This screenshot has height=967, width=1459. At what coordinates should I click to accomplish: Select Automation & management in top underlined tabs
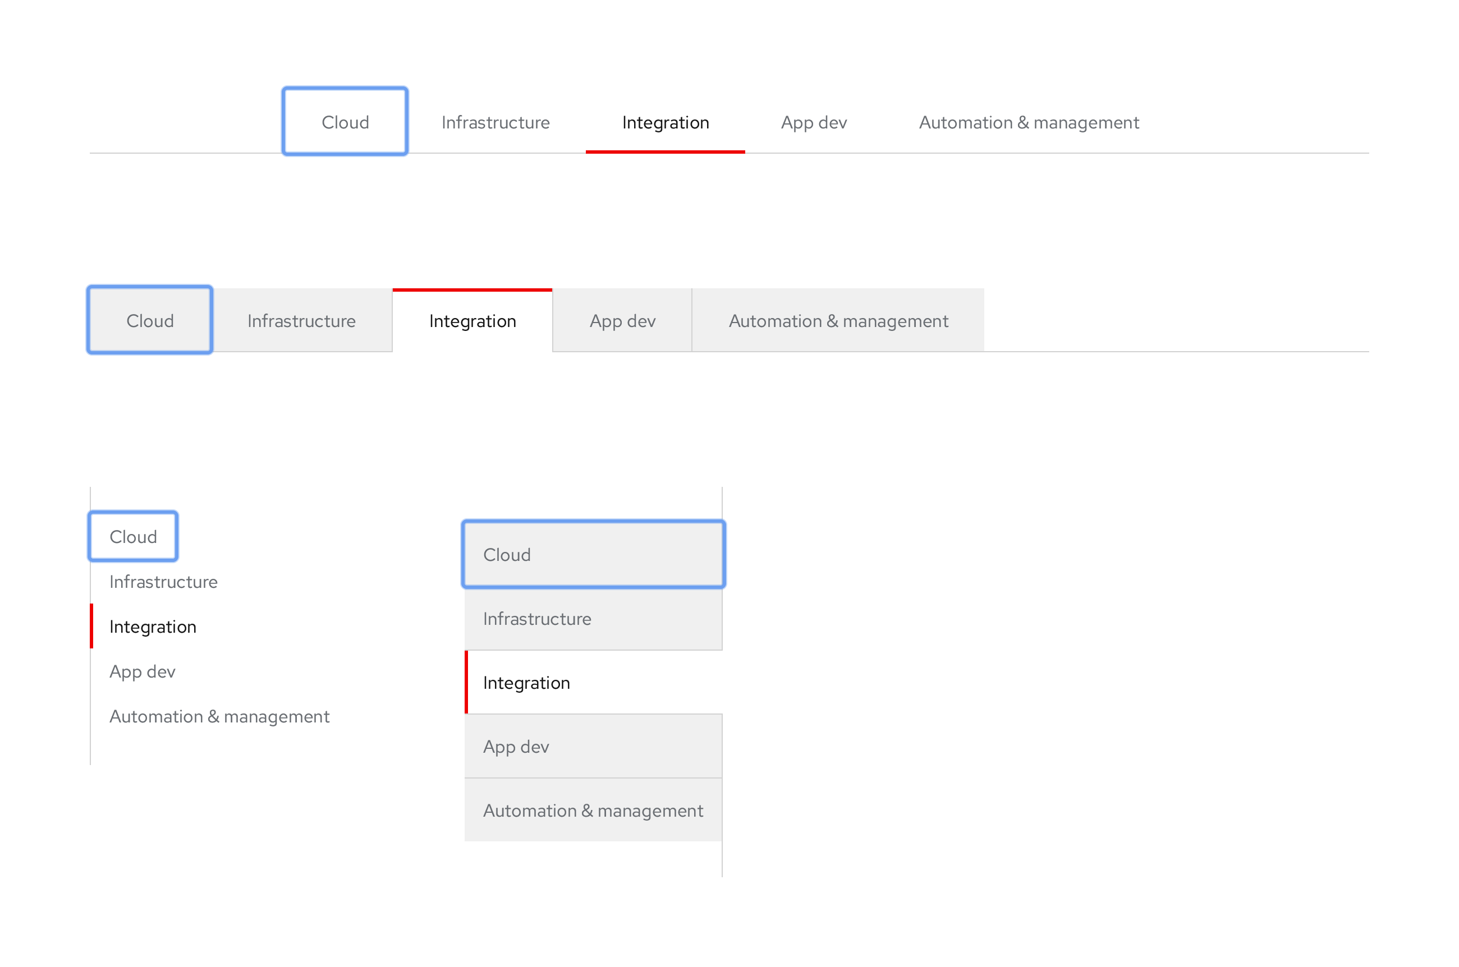pyautogui.click(x=1029, y=122)
